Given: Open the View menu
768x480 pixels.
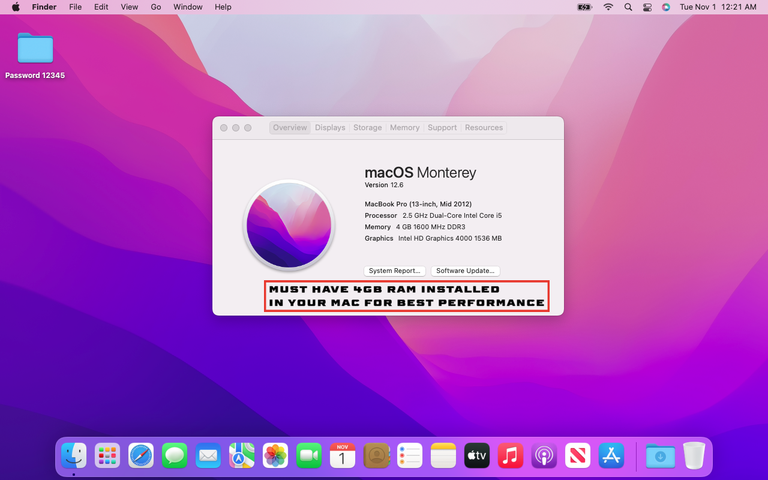Looking at the screenshot, I should [x=130, y=7].
